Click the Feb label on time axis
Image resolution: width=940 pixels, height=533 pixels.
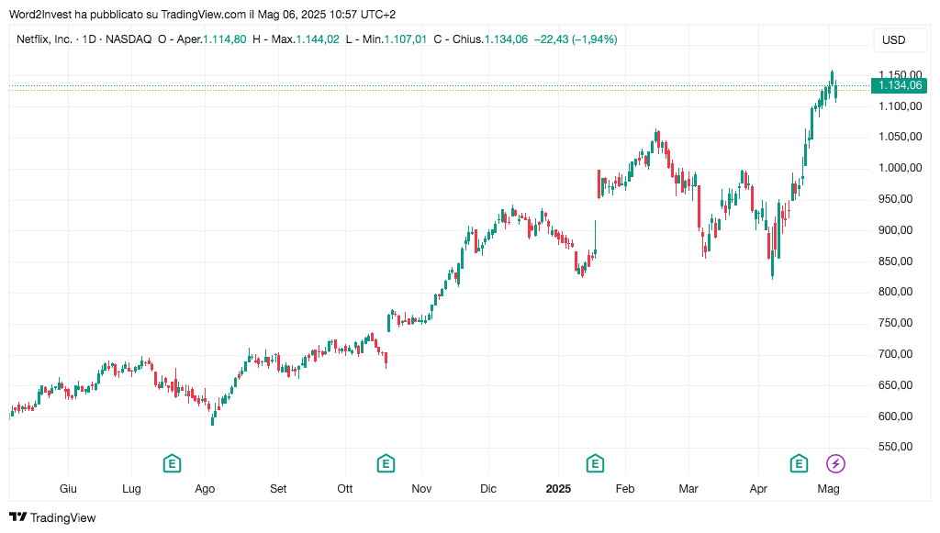coord(624,489)
